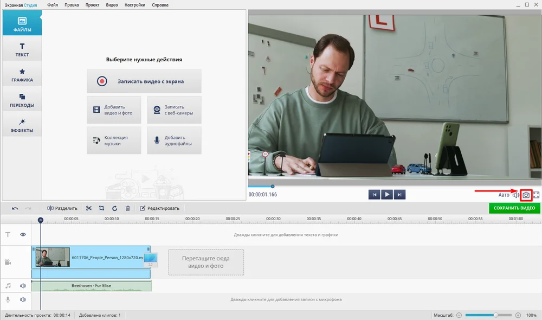Screen dimensions: 542x320
Task: Click the Сохранить видео button
Action: point(514,208)
